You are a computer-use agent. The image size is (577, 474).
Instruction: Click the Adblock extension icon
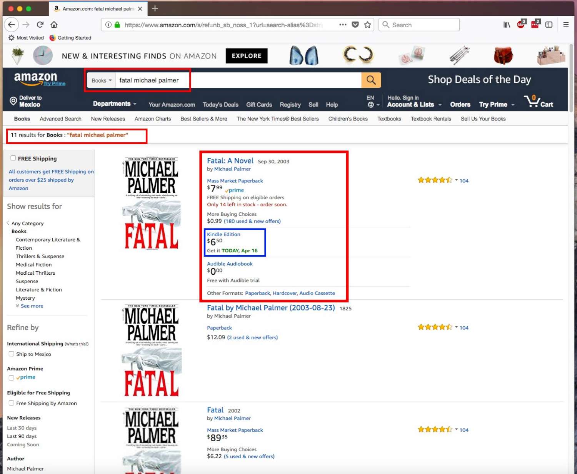click(521, 24)
